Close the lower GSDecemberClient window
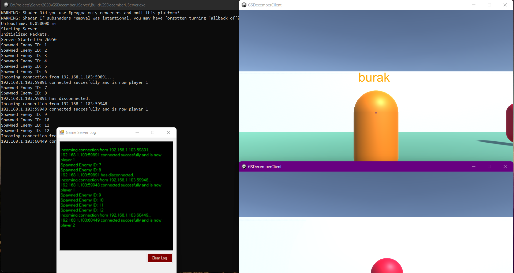514x273 pixels. click(x=505, y=166)
